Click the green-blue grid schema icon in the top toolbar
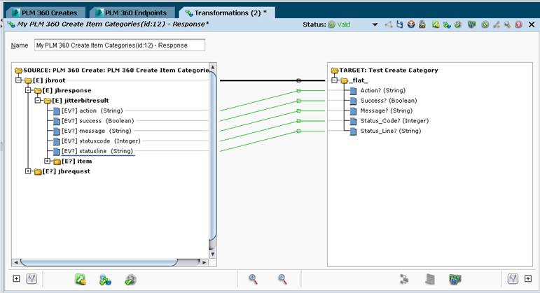The image size is (540, 293). point(471,24)
